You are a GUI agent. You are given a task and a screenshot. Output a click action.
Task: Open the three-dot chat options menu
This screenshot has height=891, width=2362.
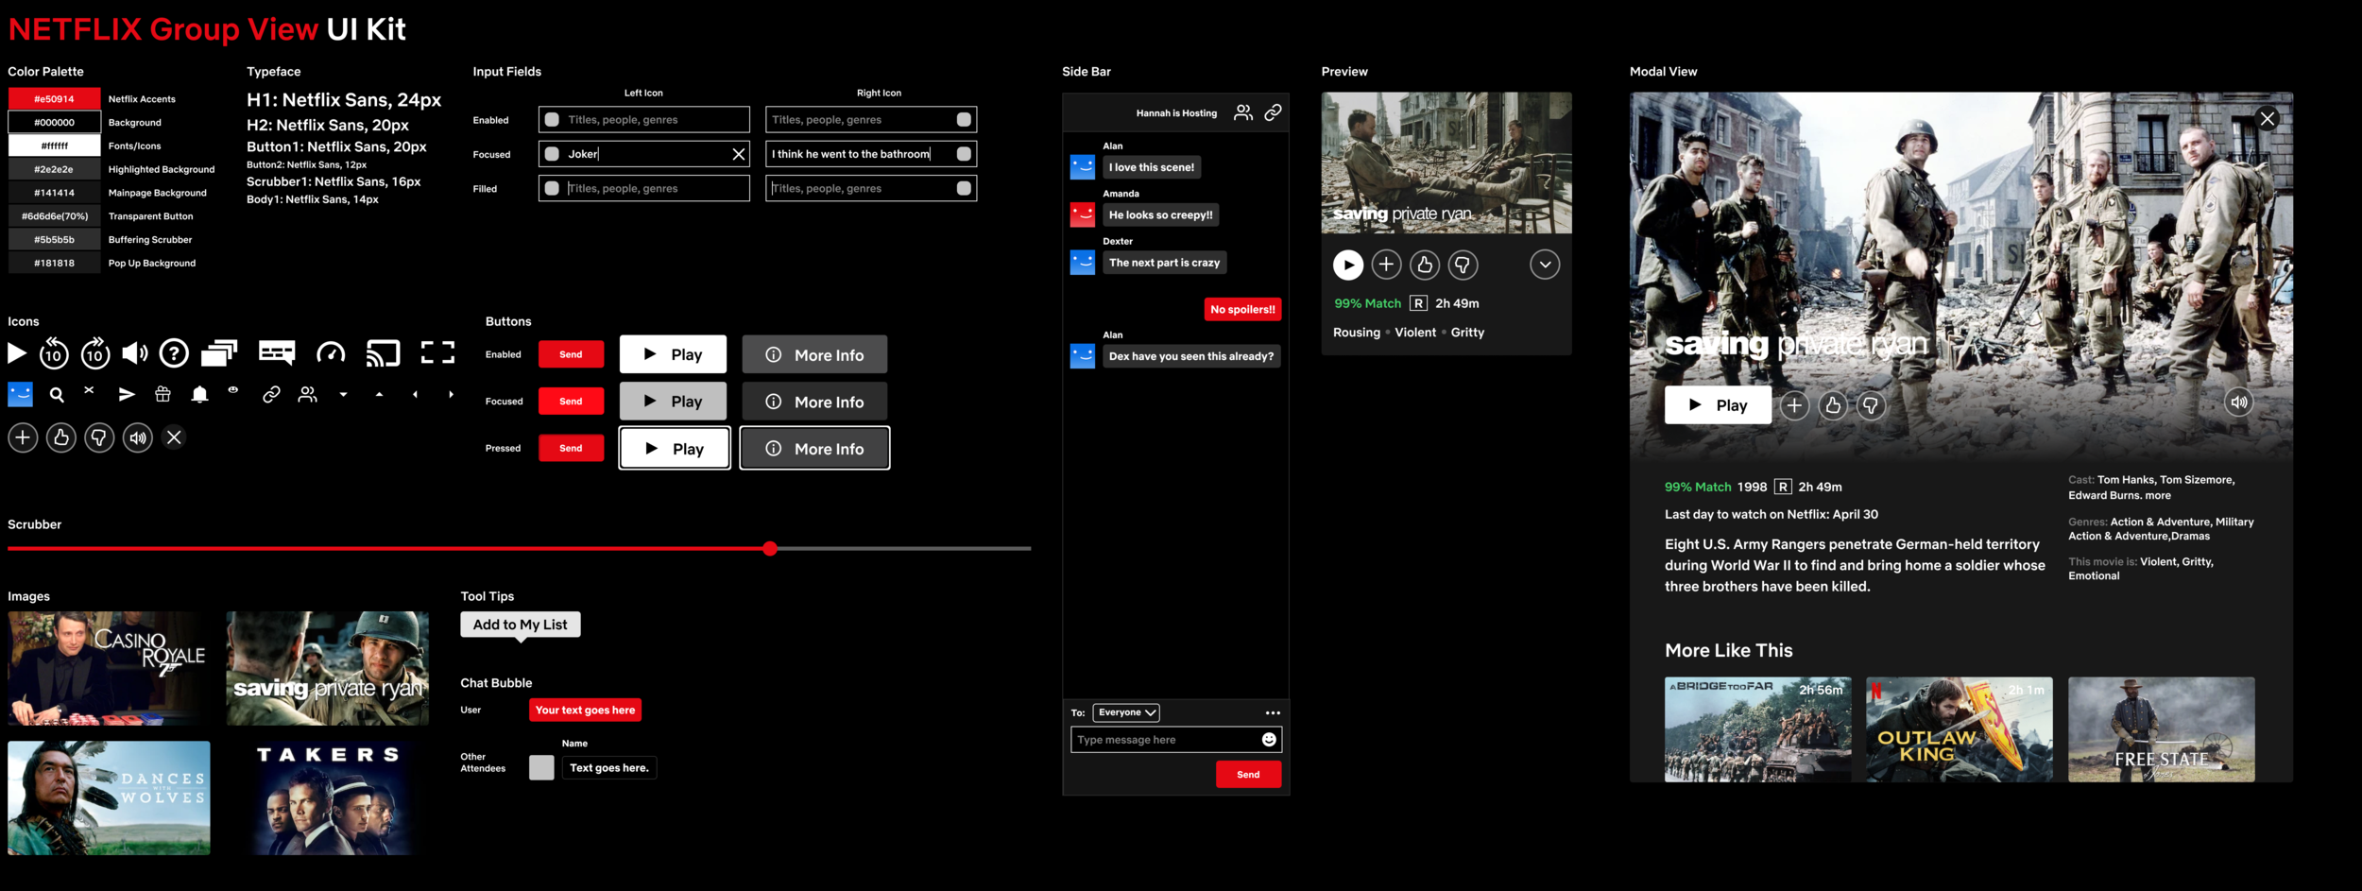[1273, 712]
